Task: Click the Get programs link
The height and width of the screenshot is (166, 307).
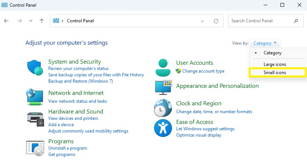Action: 62,154
